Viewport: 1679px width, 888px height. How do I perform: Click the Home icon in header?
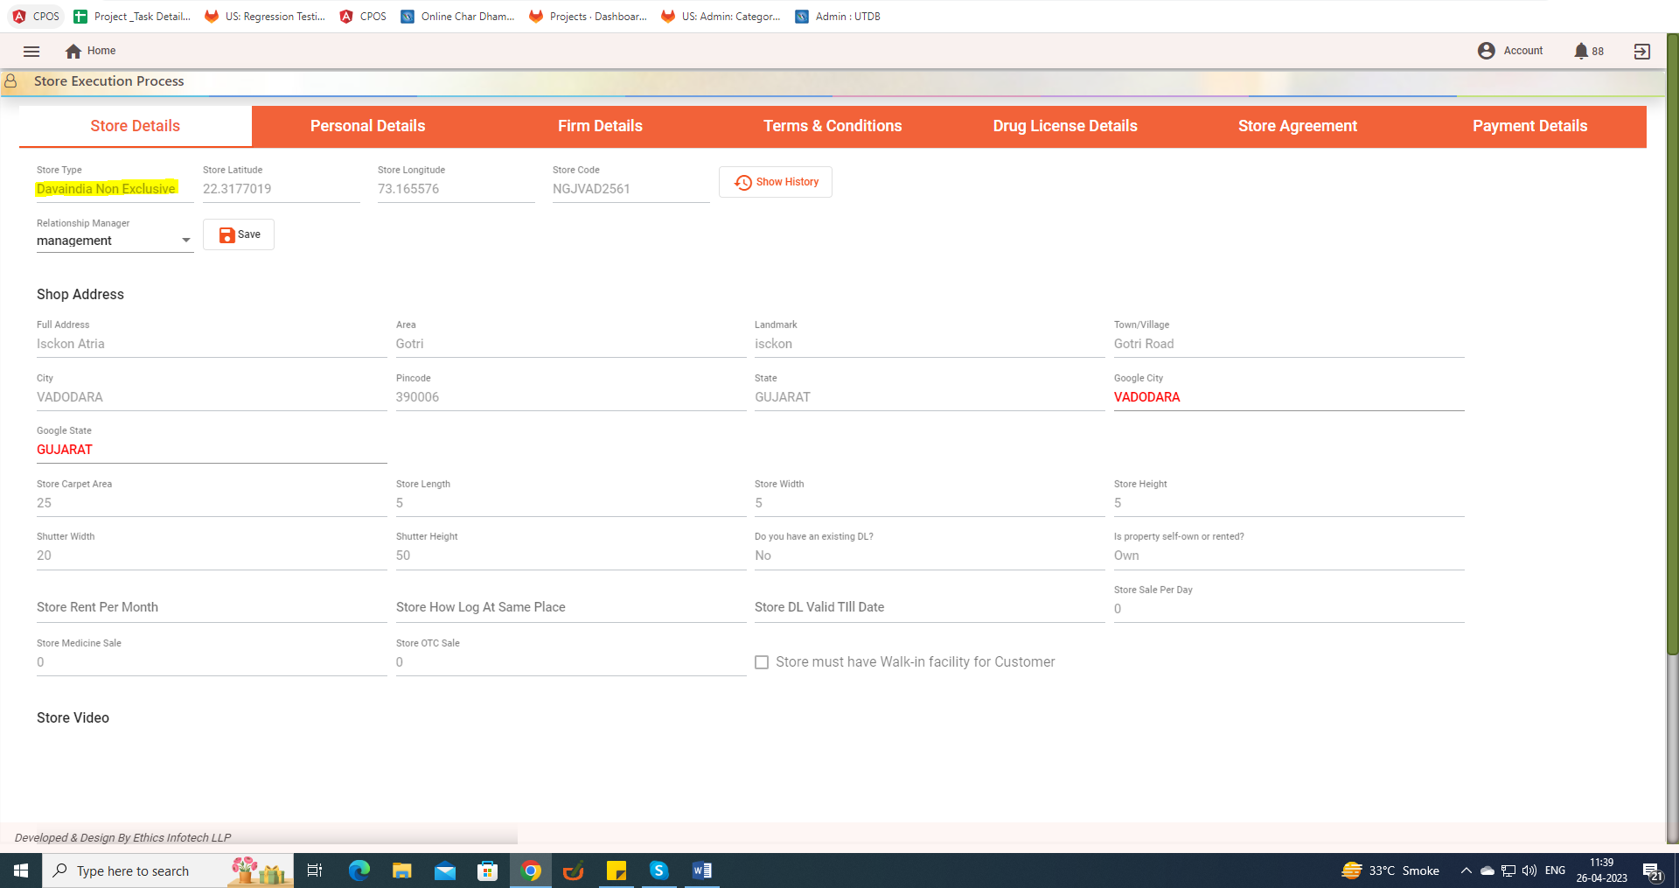tap(73, 51)
